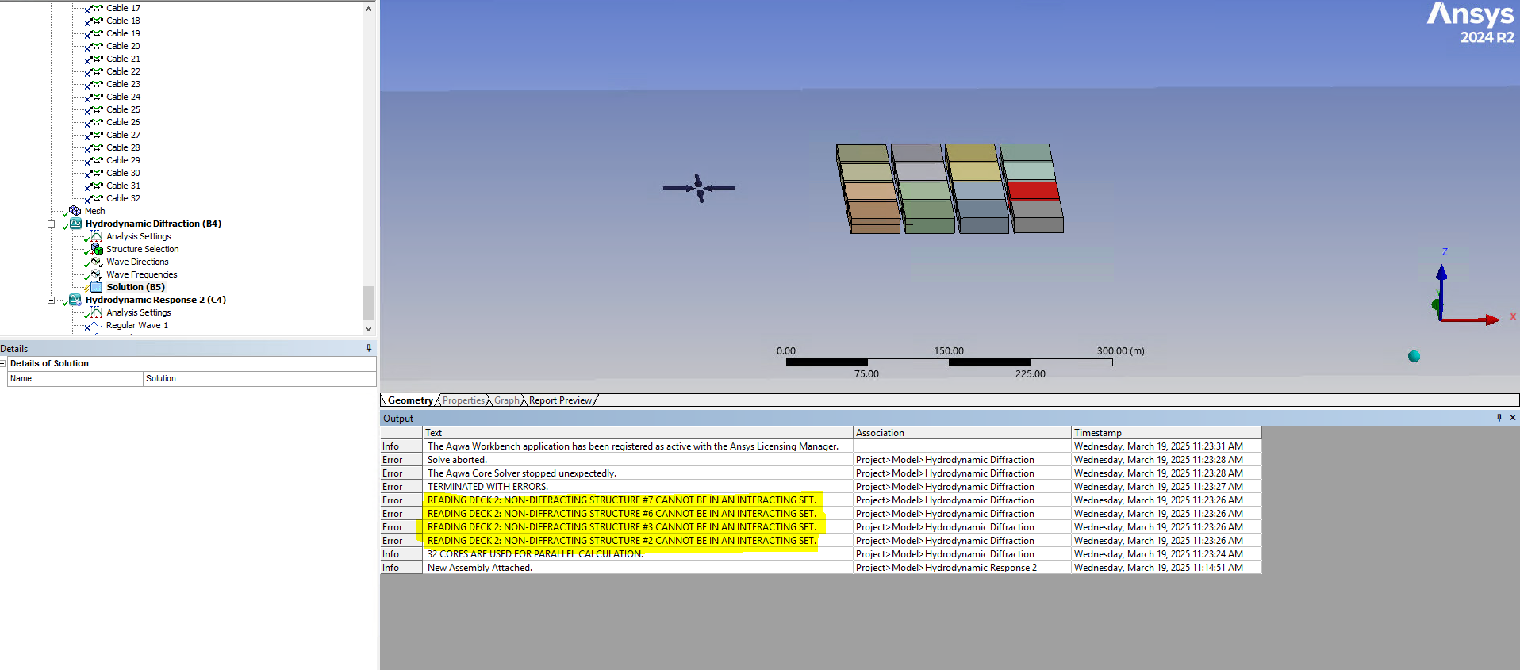
Task: Select the STRUCTURE #2 error message
Action: (x=622, y=541)
